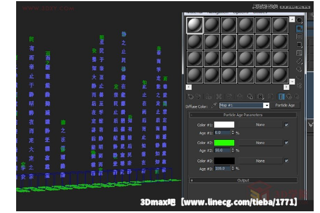Screen dimensions: 320x213
Task: Collapse the Particle Age Parameters rollout
Action: click(x=243, y=115)
